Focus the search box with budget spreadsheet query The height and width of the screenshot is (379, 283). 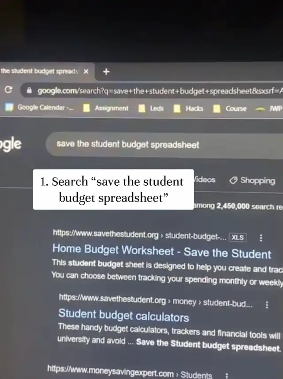(x=164, y=145)
